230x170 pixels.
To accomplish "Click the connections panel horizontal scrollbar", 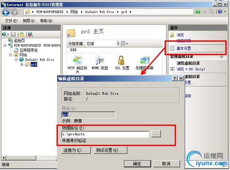I will (29, 158).
